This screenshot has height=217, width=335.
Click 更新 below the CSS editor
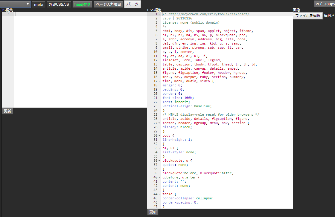(153, 212)
